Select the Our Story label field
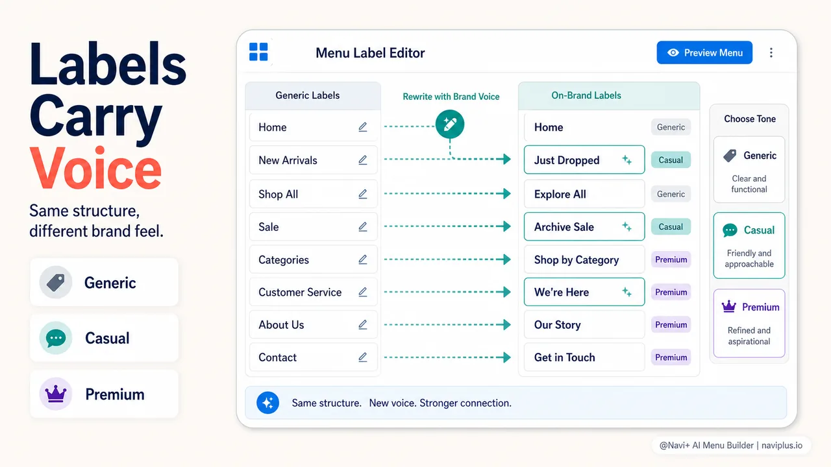Viewport: 831px width, 467px height. pyautogui.click(x=584, y=324)
